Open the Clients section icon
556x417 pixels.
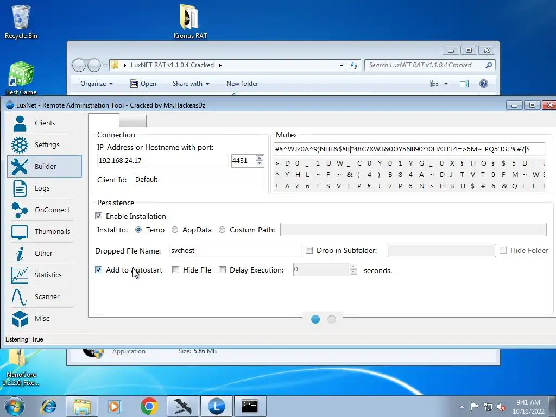coord(20,123)
